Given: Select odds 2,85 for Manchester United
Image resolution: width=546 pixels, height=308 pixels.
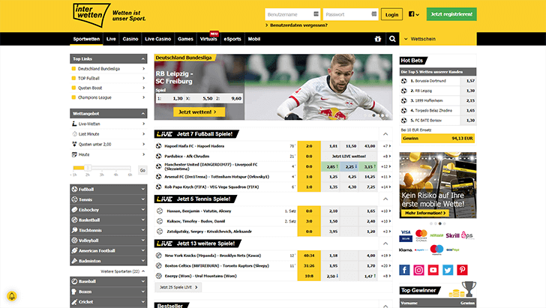Looking at the screenshot, I should click(330, 166).
